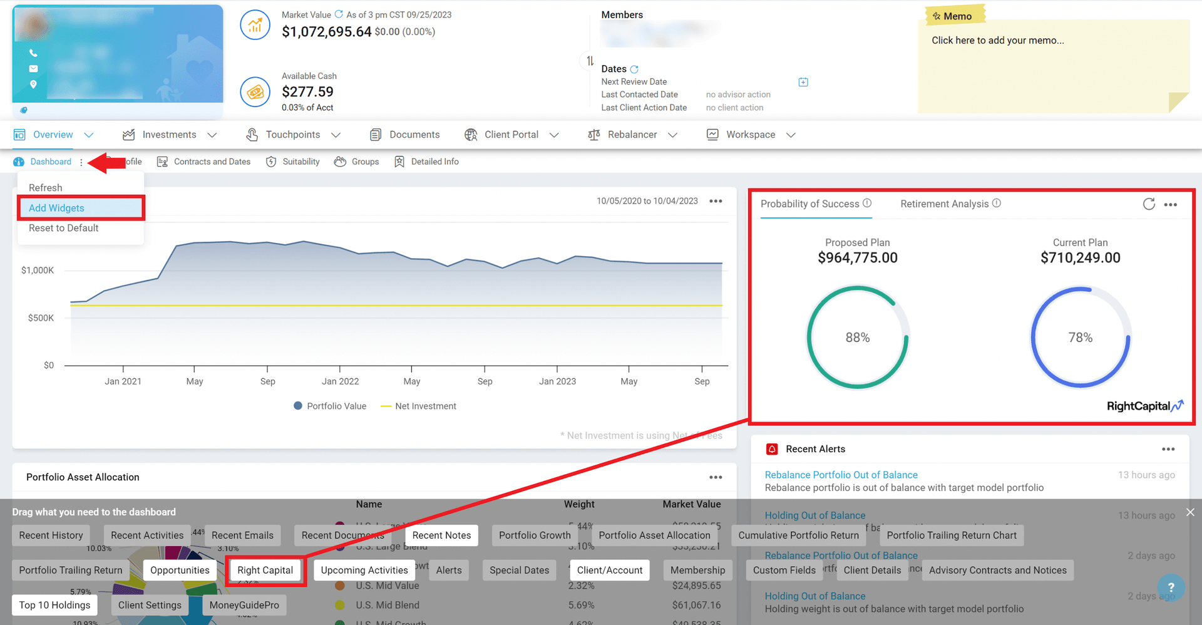Open the Workspace dropdown arrow
1202x625 pixels.
791,135
